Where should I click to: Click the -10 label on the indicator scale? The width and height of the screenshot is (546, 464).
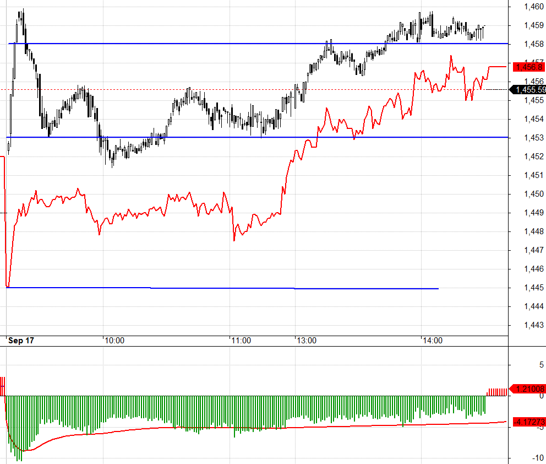coord(538,458)
